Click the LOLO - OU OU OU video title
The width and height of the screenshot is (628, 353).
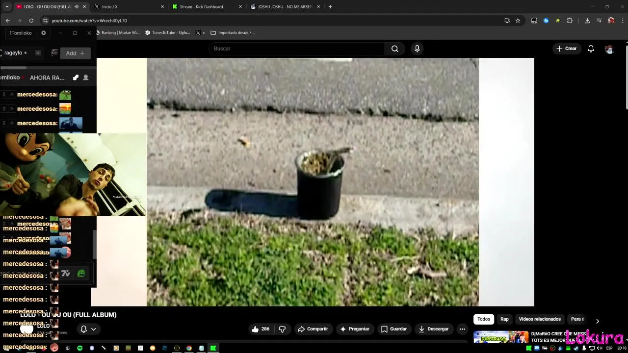[x=68, y=315]
